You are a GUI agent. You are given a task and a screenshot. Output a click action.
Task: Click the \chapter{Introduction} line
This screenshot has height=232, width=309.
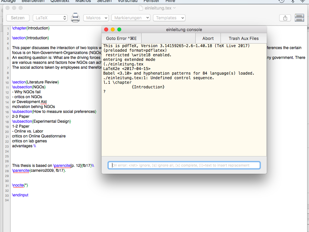(31, 28)
